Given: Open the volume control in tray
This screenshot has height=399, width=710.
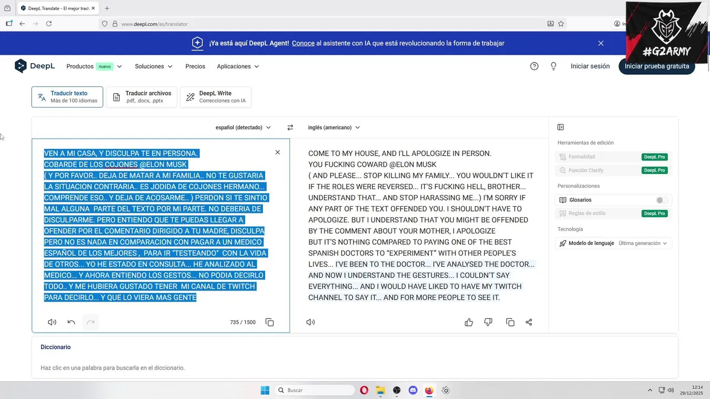Looking at the screenshot, I should [x=671, y=390].
